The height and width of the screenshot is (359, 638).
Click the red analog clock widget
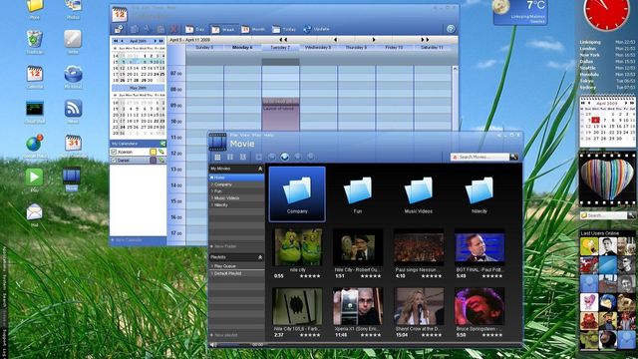(x=606, y=14)
